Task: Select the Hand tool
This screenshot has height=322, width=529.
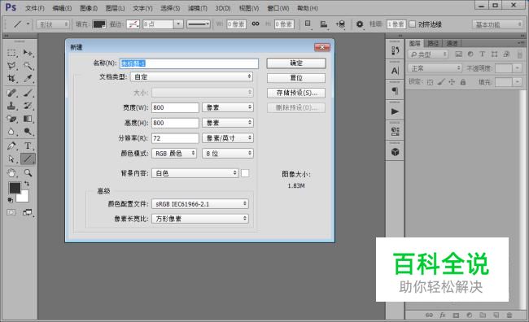Action: coord(11,173)
